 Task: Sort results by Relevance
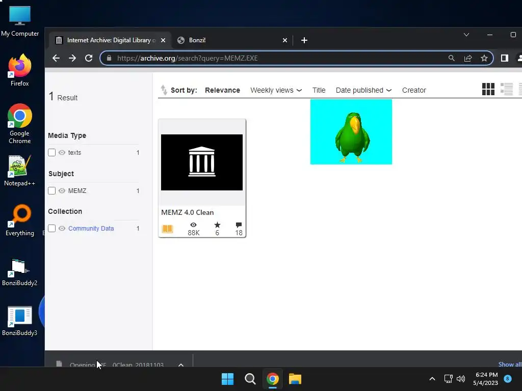coord(222,90)
